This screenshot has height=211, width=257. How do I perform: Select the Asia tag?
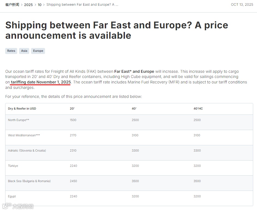point(24,51)
